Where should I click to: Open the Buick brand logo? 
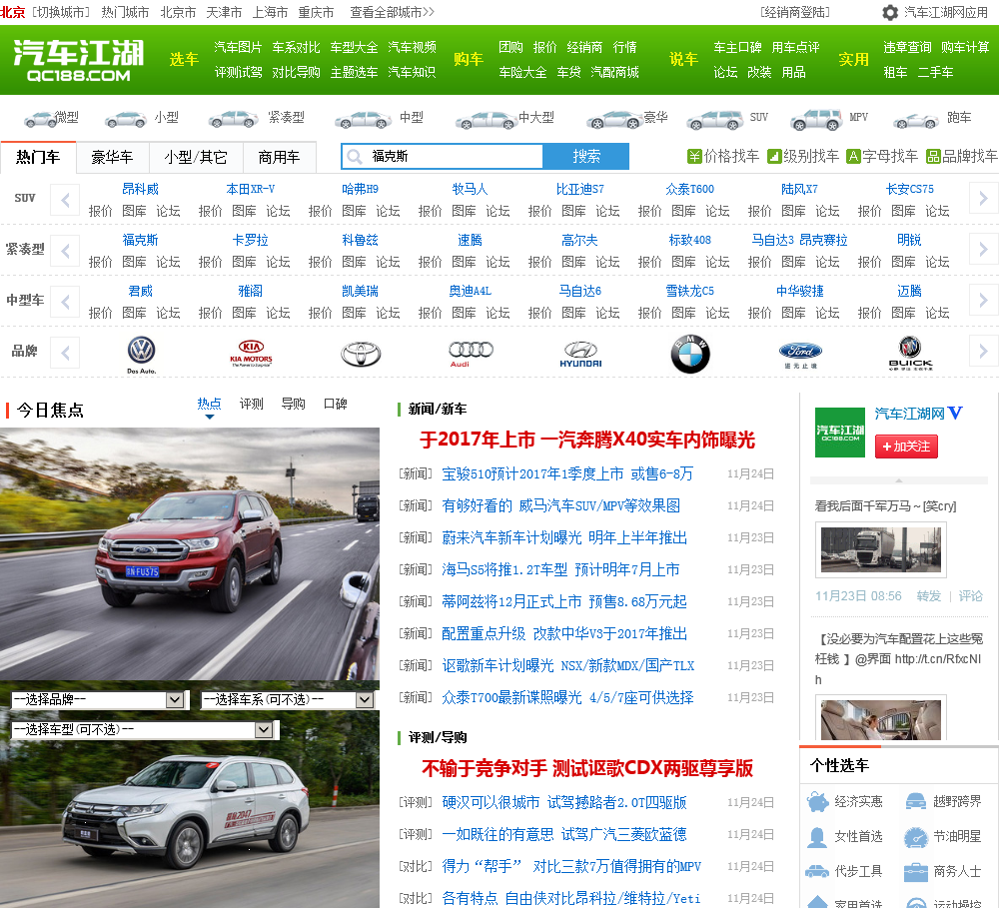click(x=910, y=354)
